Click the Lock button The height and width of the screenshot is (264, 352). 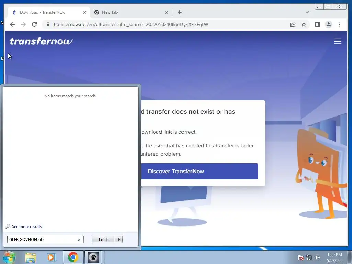point(103,240)
